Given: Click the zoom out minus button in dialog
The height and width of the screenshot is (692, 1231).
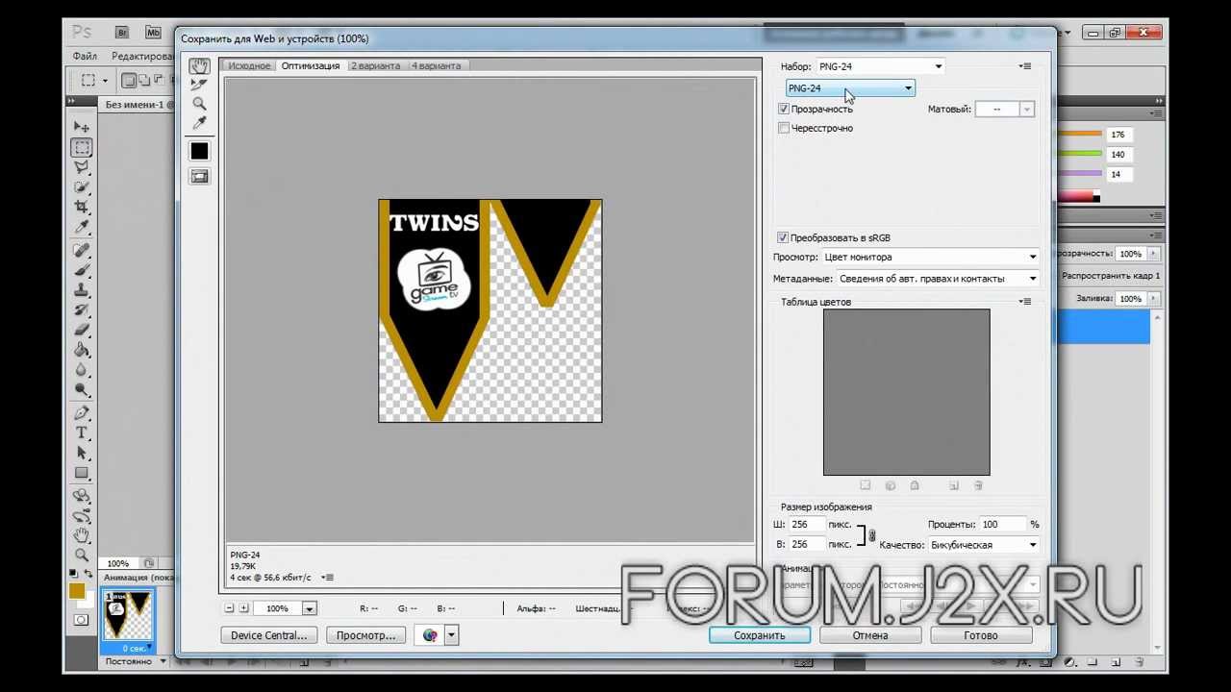Looking at the screenshot, I should [x=229, y=608].
